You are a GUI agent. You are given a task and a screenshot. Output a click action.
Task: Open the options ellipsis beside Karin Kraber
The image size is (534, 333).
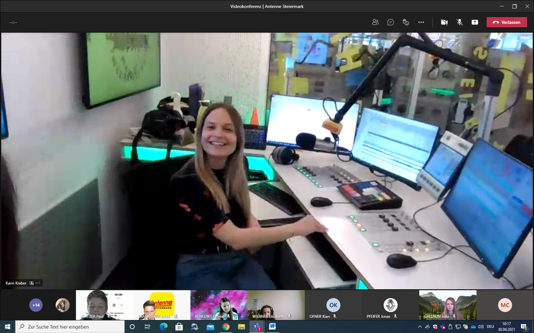(x=38, y=283)
